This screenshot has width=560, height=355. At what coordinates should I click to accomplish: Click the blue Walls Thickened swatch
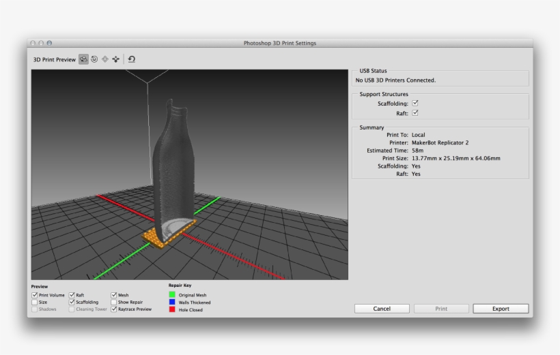tap(171, 302)
